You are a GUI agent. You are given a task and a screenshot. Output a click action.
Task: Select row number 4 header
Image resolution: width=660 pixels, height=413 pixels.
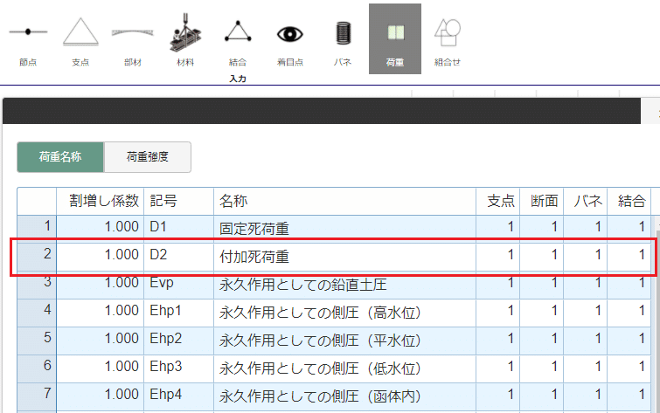coord(37,311)
